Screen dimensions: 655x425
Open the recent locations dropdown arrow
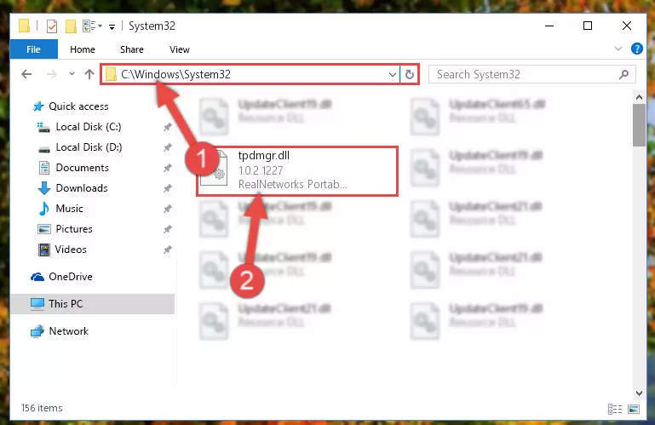click(x=72, y=74)
